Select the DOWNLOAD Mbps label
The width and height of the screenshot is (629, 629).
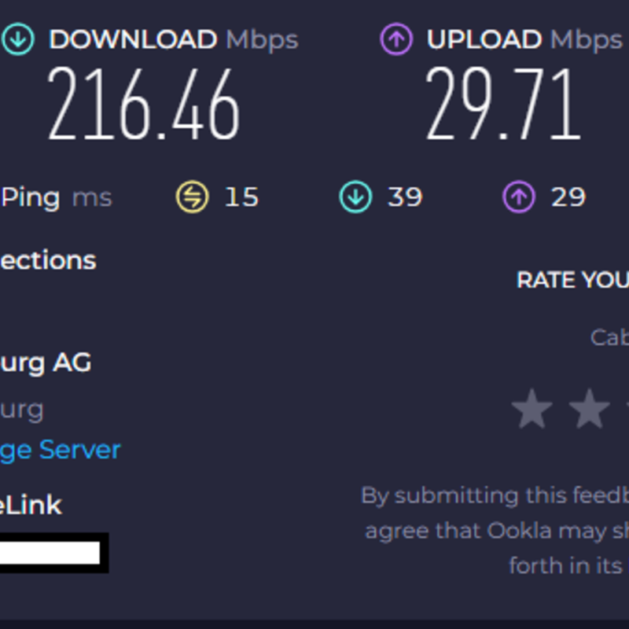point(173,40)
